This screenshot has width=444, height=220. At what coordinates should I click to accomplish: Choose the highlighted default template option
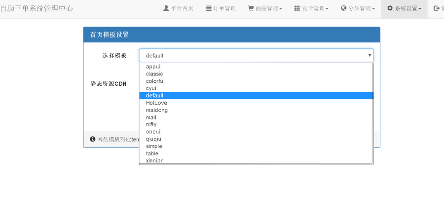[256, 95]
